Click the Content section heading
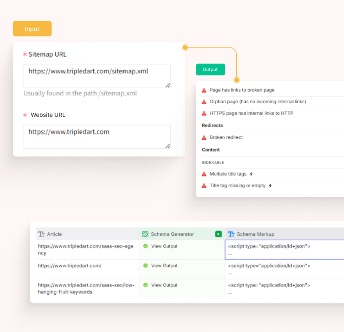The height and width of the screenshot is (332, 344). point(210,150)
